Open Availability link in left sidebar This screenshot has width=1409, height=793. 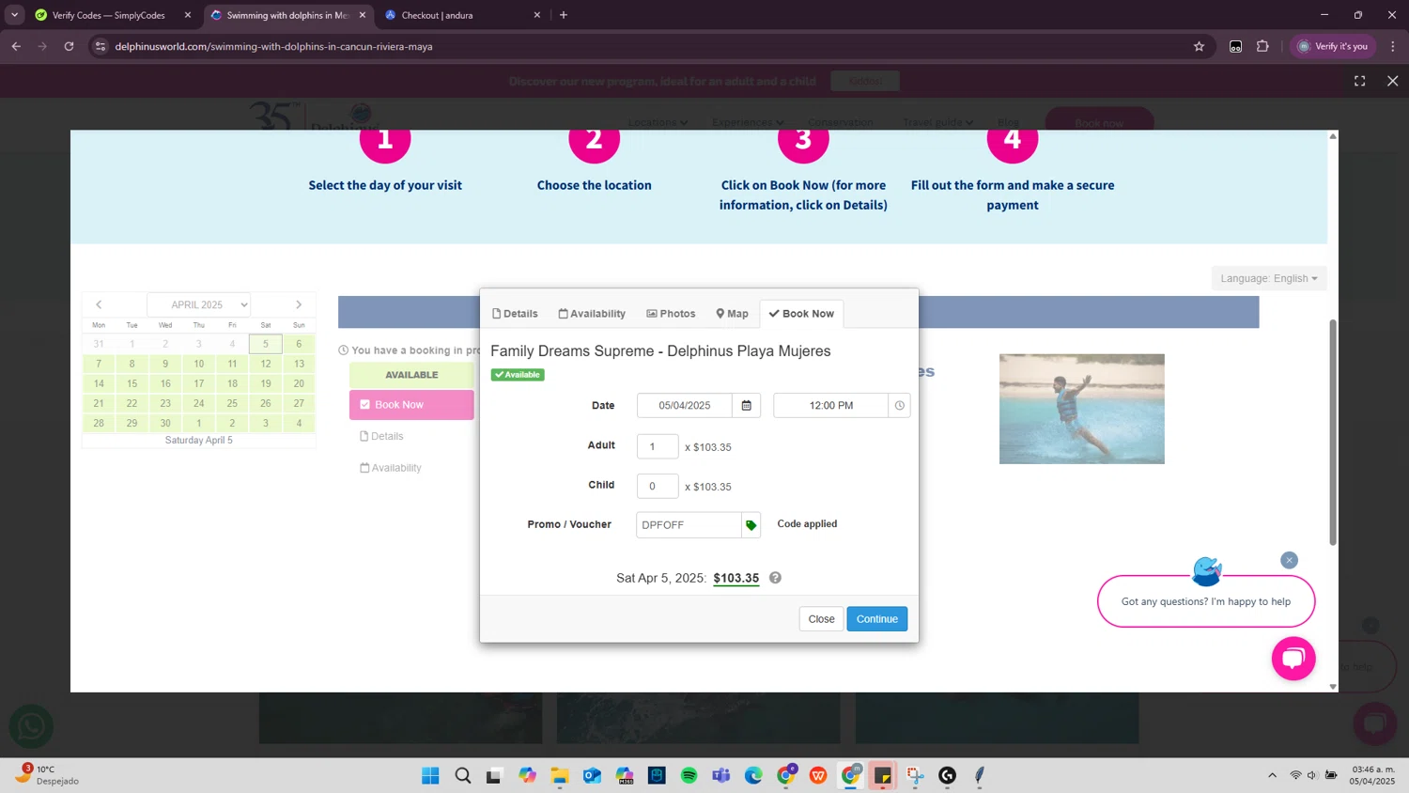coord(391,468)
